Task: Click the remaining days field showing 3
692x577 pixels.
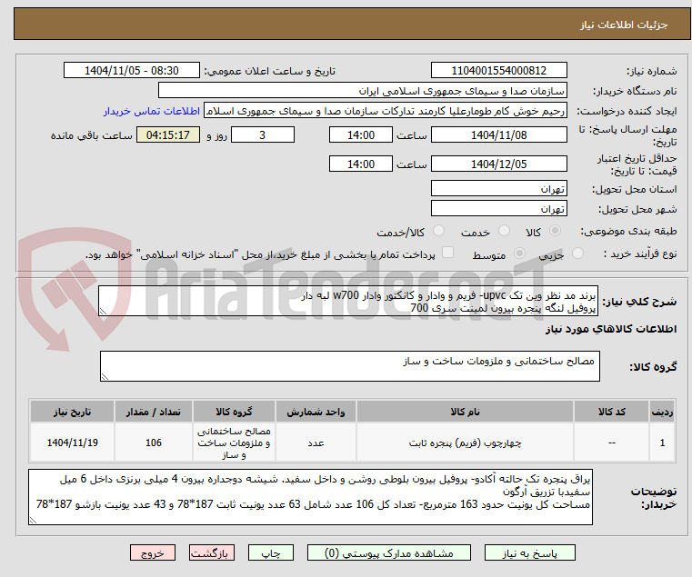Action: 263,135
